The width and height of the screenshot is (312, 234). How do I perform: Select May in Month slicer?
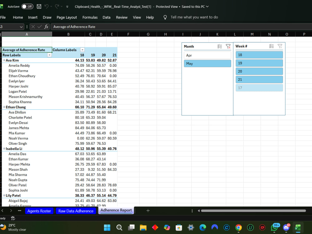[x=207, y=63]
